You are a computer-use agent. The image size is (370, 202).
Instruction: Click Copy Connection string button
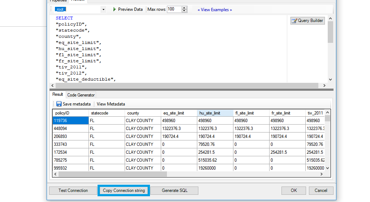tap(124, 190)
